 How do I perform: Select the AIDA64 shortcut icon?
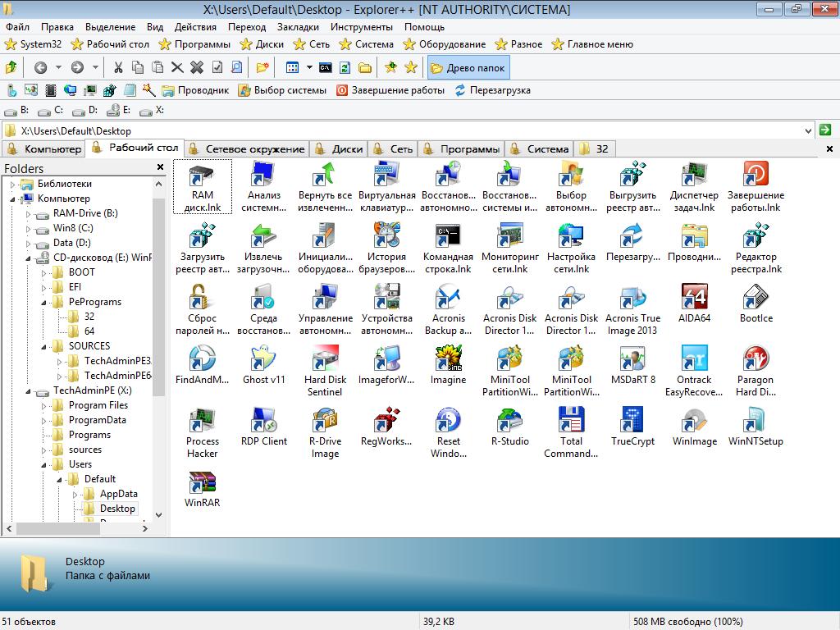(x=694, y=304)
